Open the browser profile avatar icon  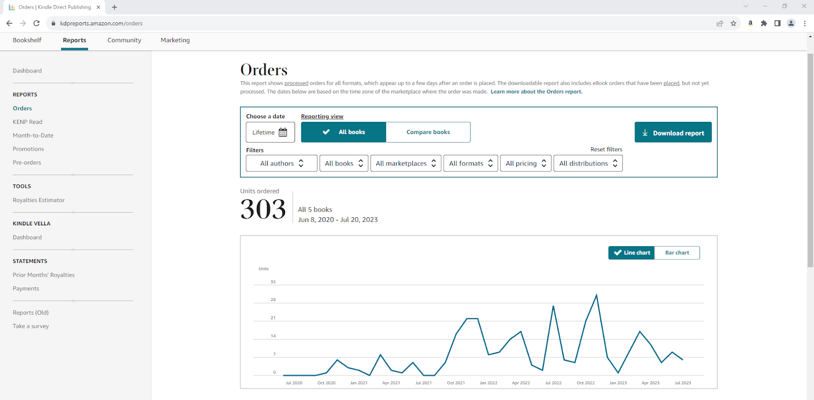791,23
